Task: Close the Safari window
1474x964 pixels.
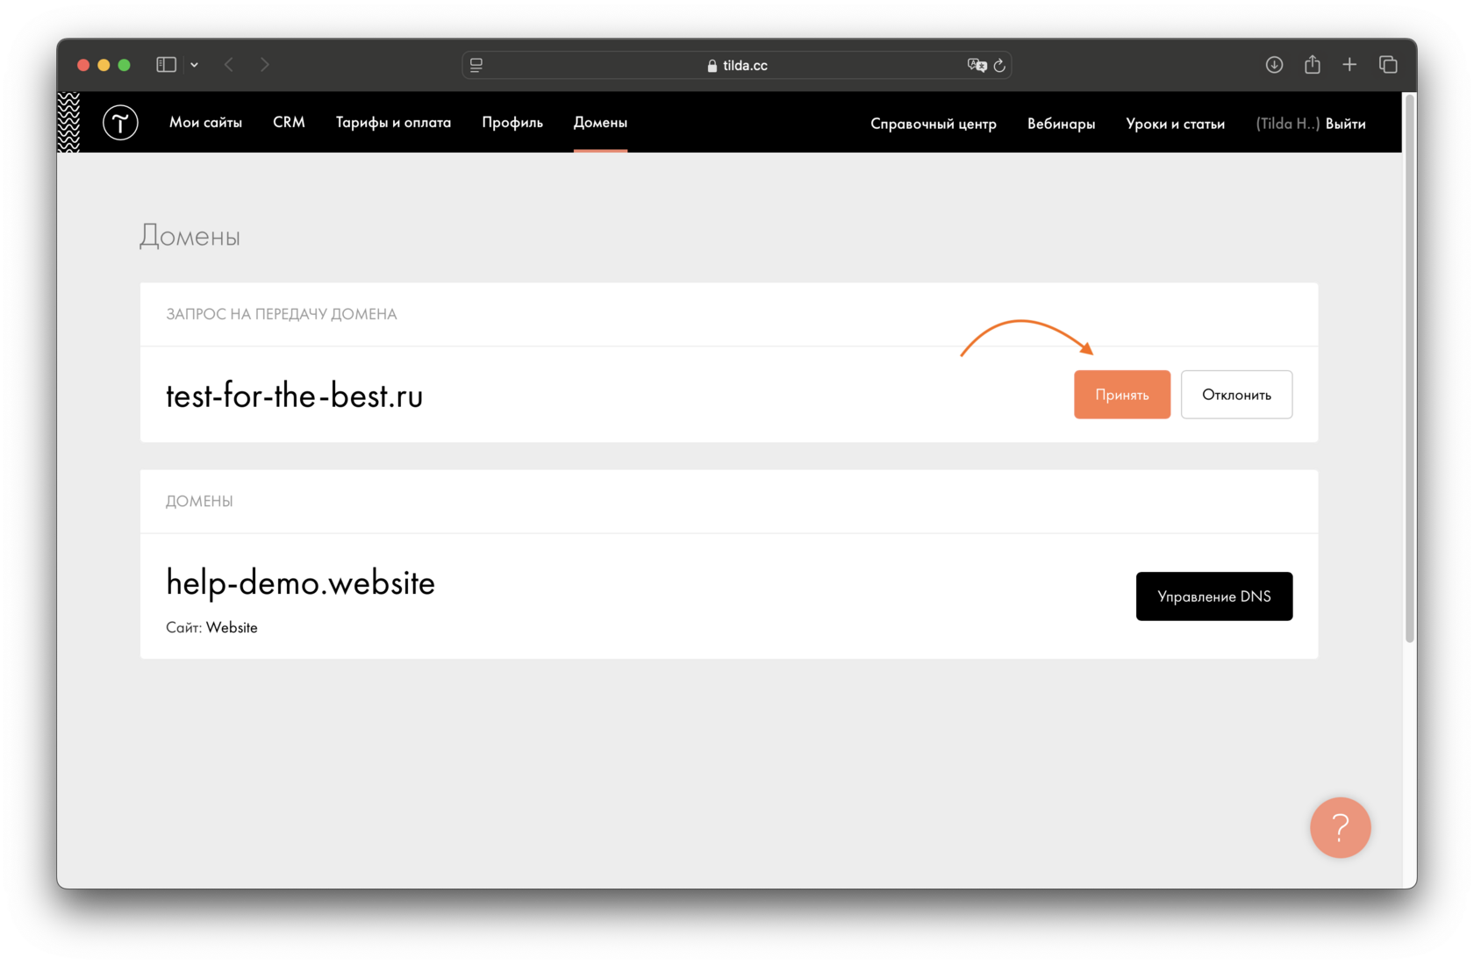Action: [x=83, y=65]
